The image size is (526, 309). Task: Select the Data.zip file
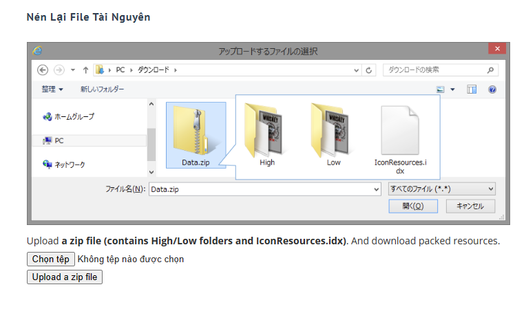click(196, 135)
